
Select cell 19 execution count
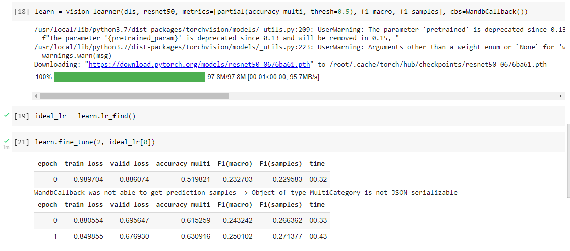pos(22,116)
